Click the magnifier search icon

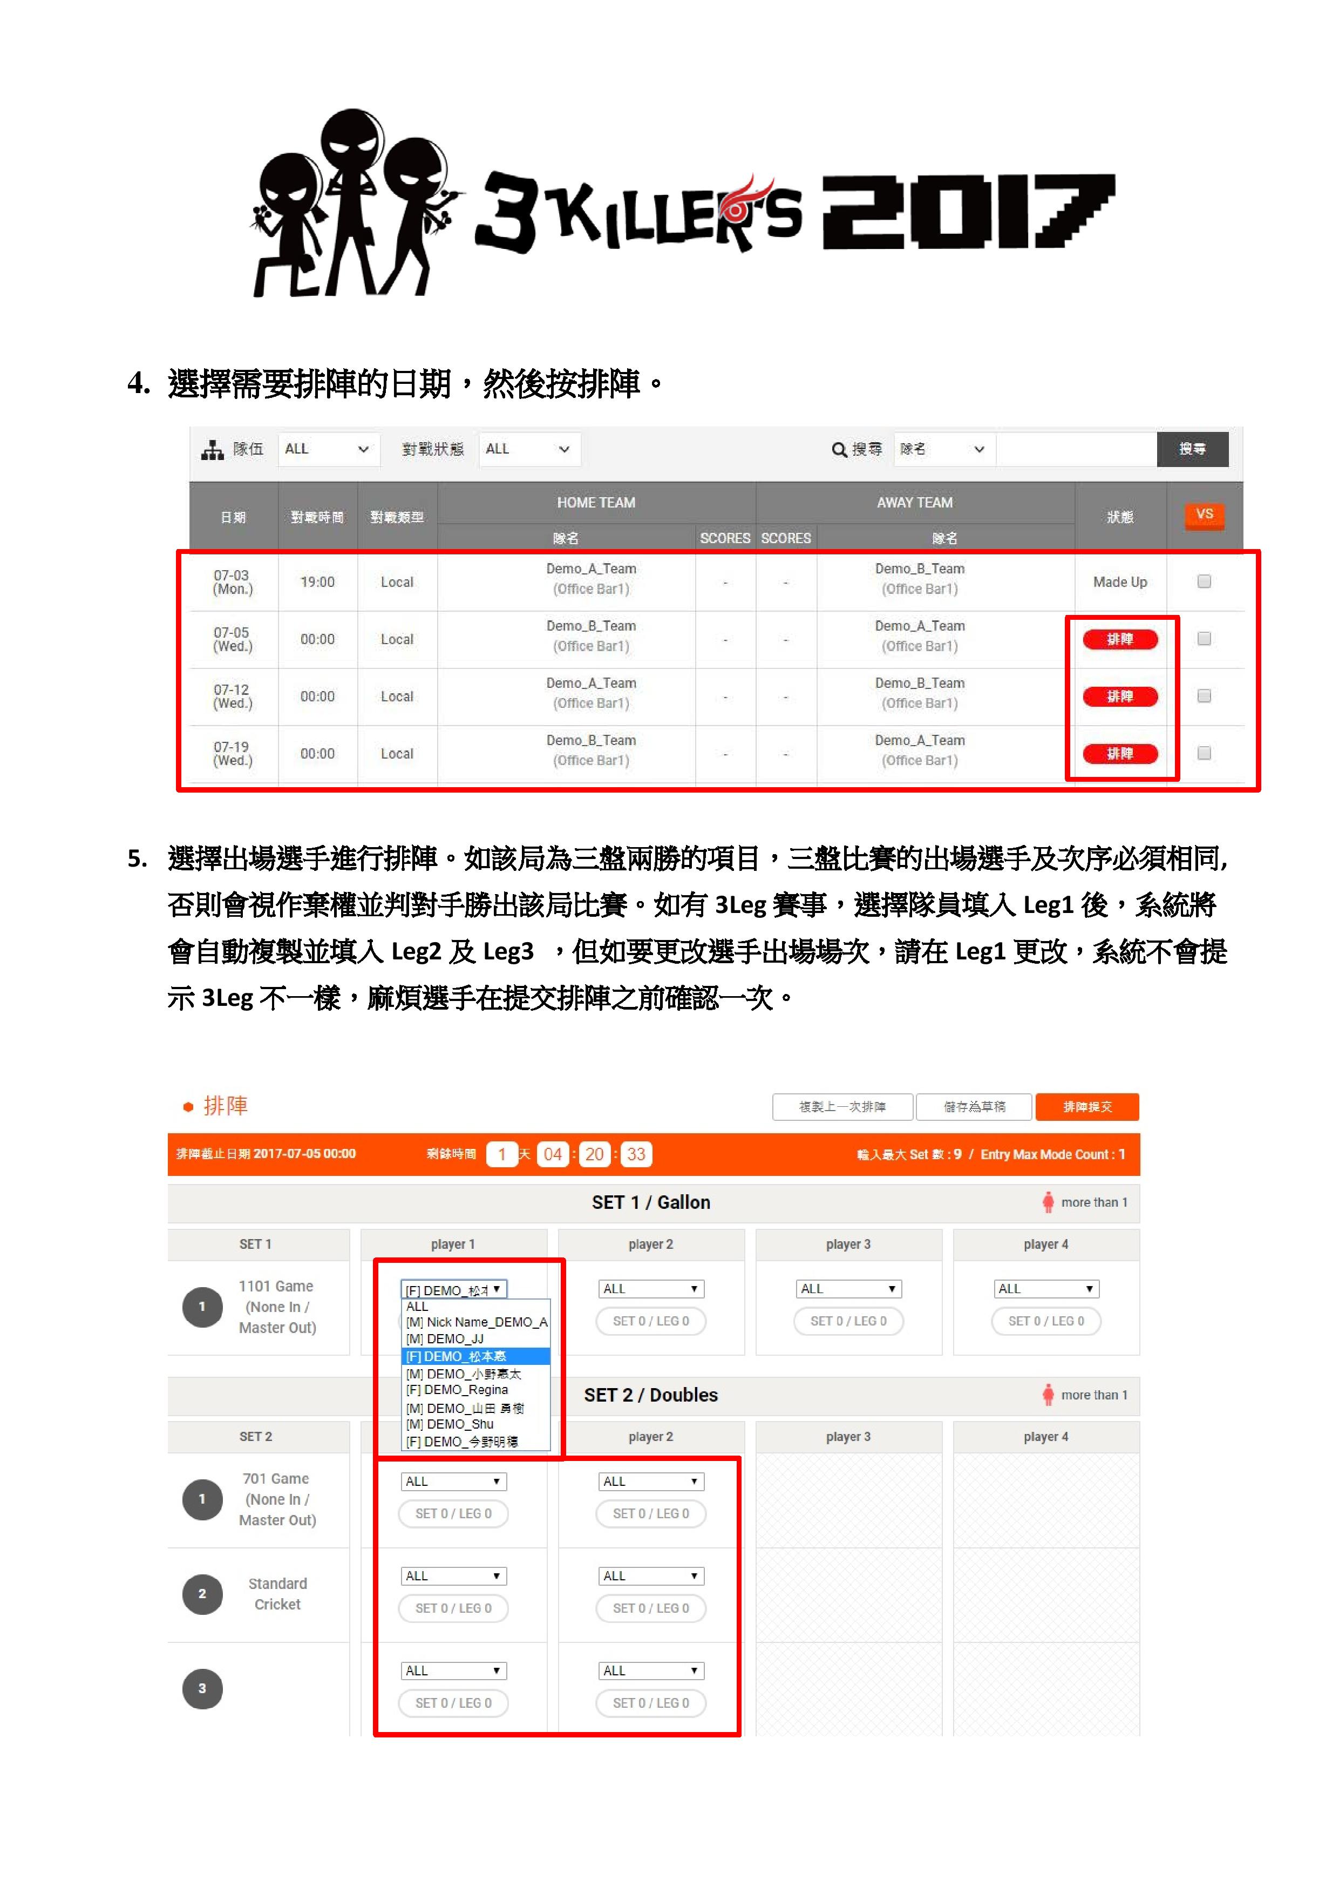[x=839, y=450]
